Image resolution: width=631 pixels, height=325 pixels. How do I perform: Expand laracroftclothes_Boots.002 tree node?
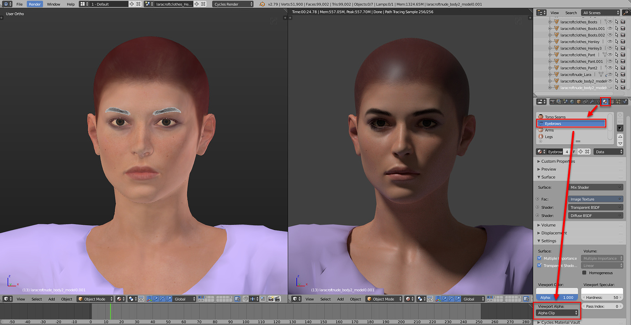click(550, 35)
